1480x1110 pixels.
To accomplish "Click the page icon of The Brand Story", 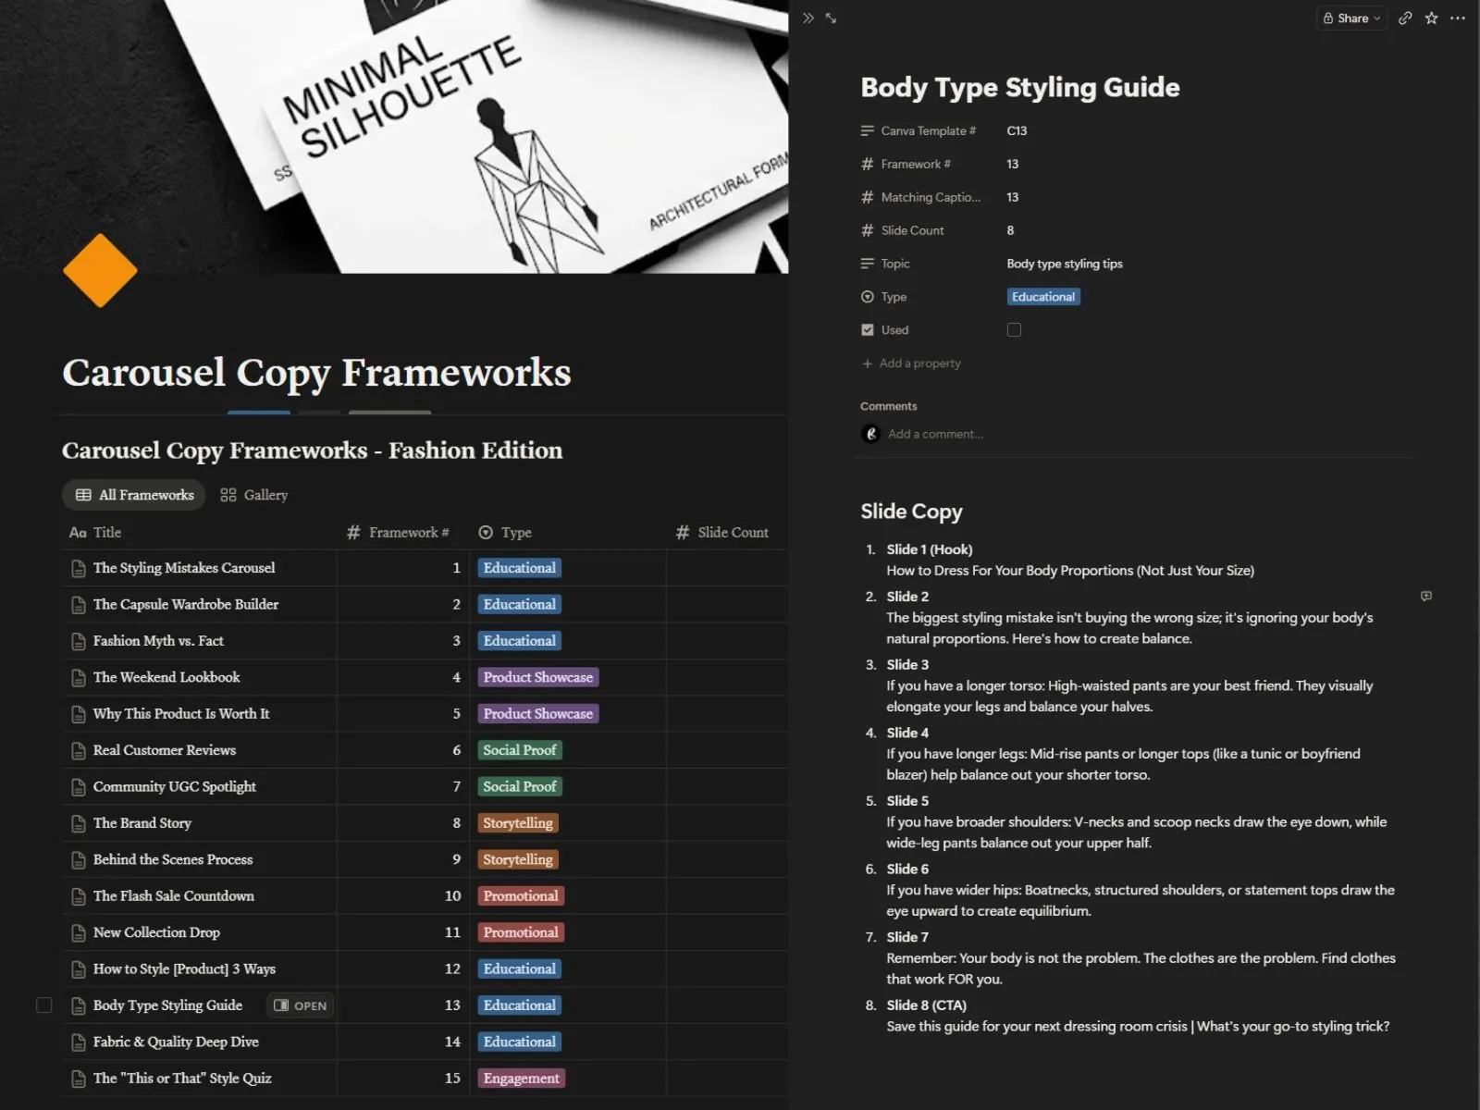I will (79, 823).
